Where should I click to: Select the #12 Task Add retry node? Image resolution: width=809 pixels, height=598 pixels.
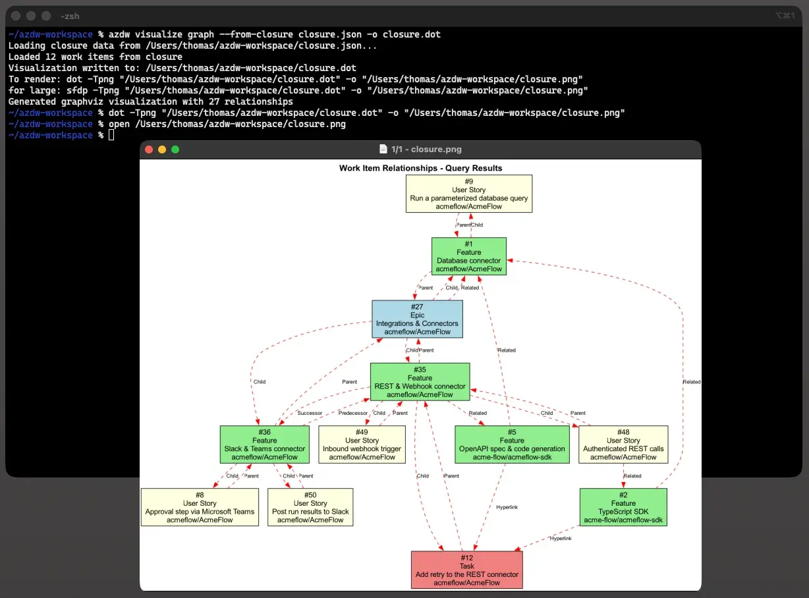coord(466,570)
